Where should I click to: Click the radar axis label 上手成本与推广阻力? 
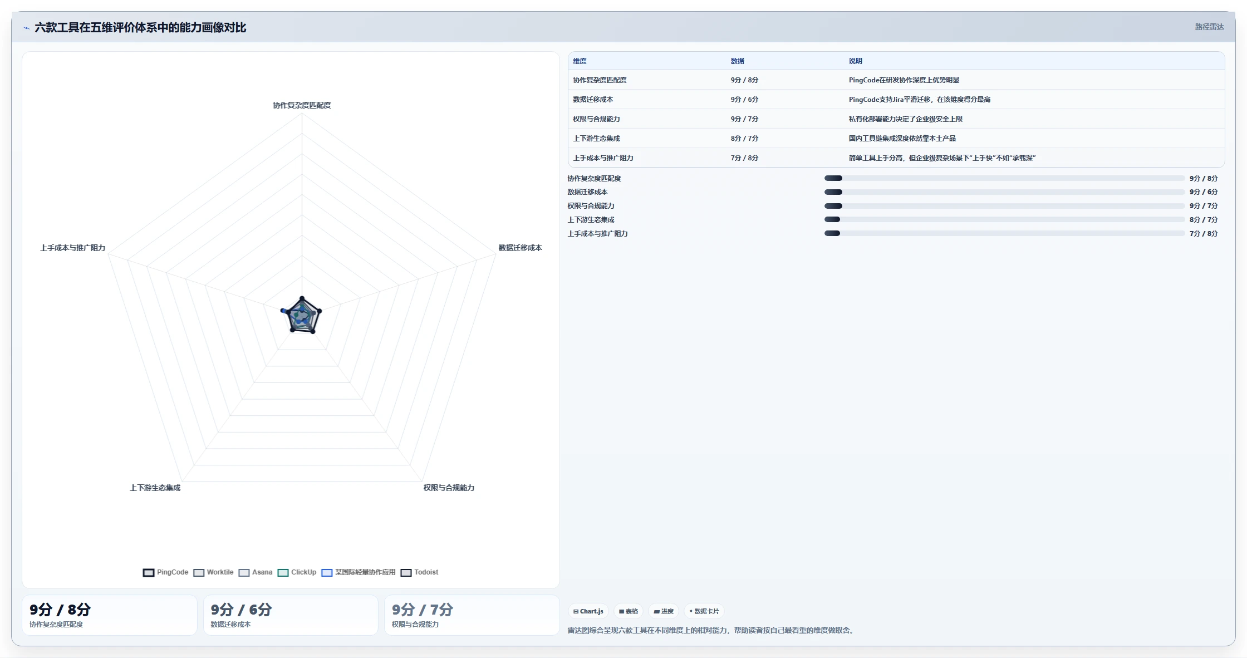click(x=72, y=248)
